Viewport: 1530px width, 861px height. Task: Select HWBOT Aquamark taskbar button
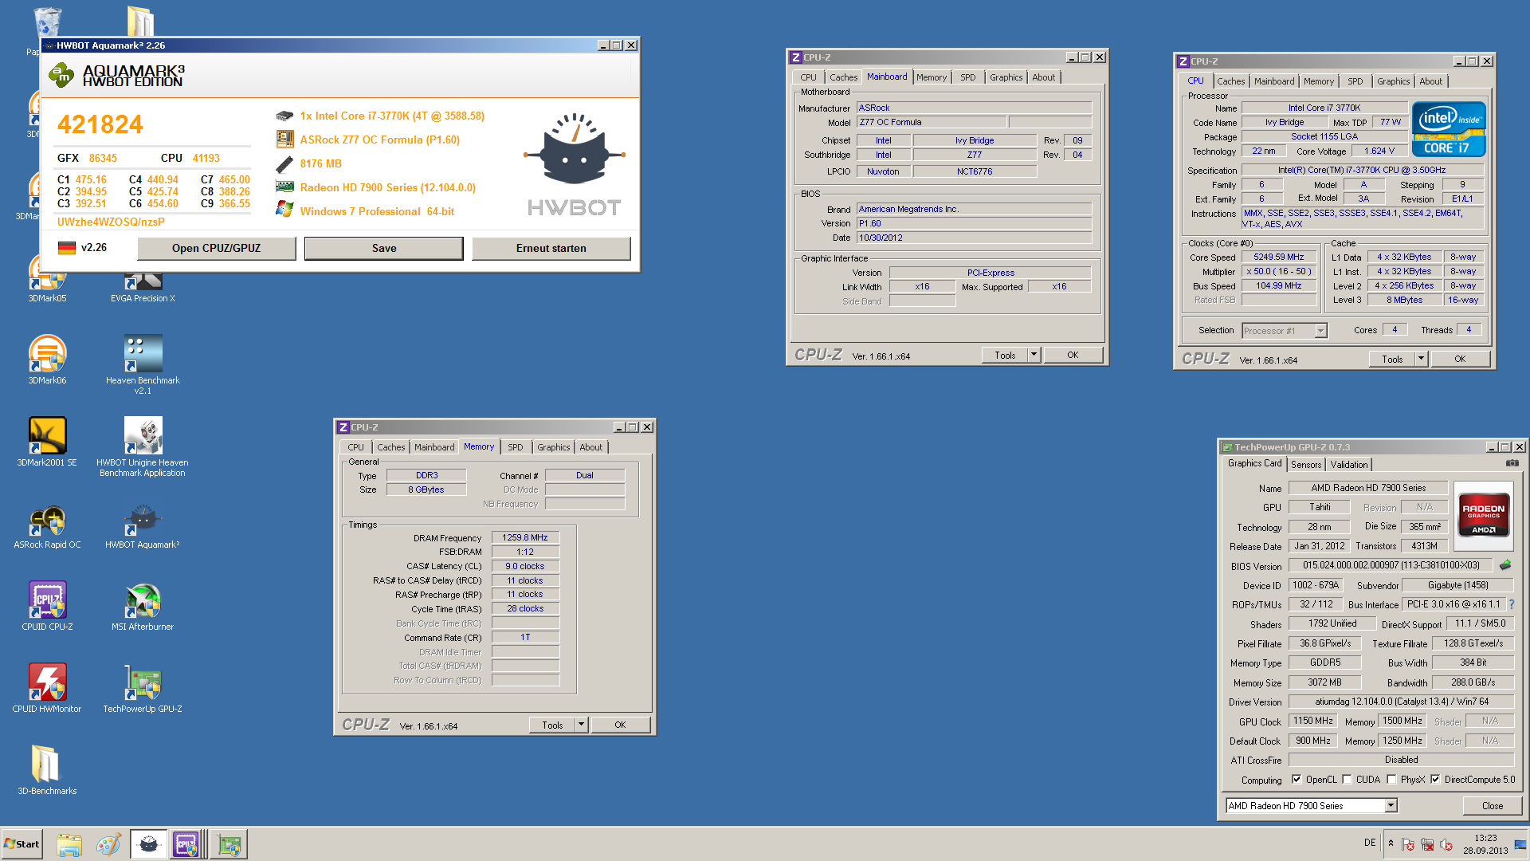click(148, 844)
